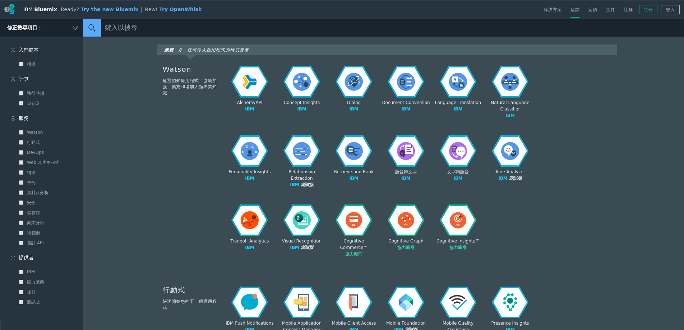684x330 pixels.
Task: Select the Cognitive Insights service icon
Action: point(458,220)
